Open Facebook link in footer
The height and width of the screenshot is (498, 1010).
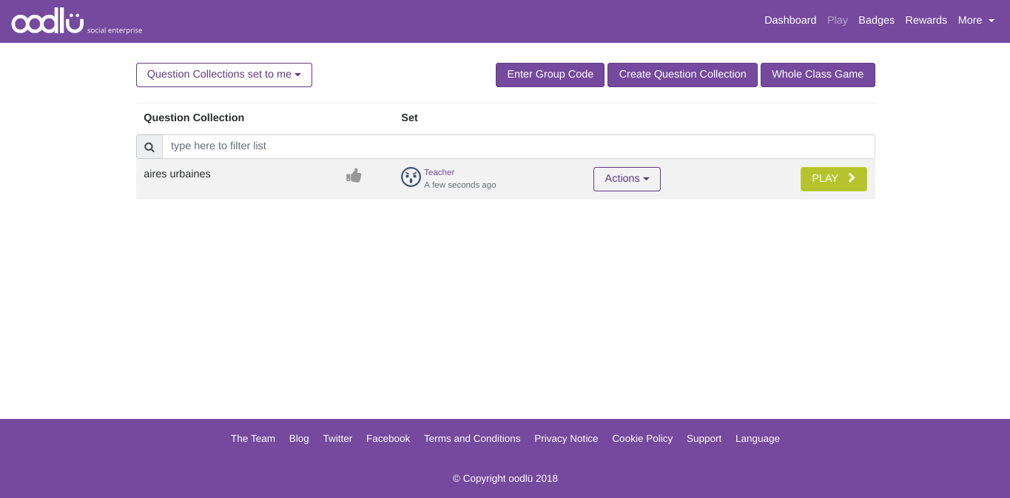point(388,439)
